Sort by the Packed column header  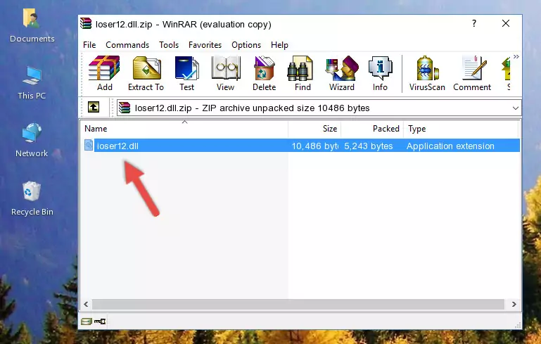click(372, 129)
